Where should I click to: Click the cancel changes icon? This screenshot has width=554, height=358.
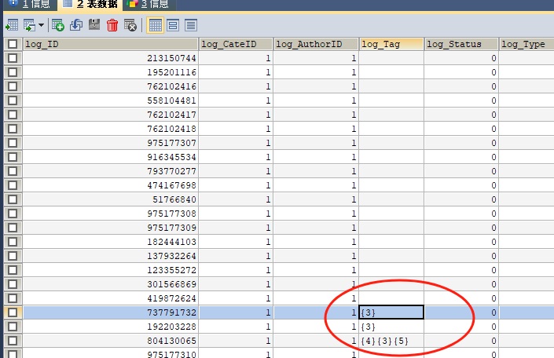(x=130, y=25)
